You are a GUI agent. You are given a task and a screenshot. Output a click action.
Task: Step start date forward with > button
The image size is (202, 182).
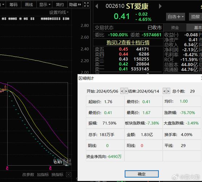point(126,91)
